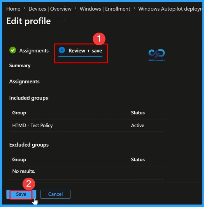Open Windows | Enrollment breadcrumb

105,9
